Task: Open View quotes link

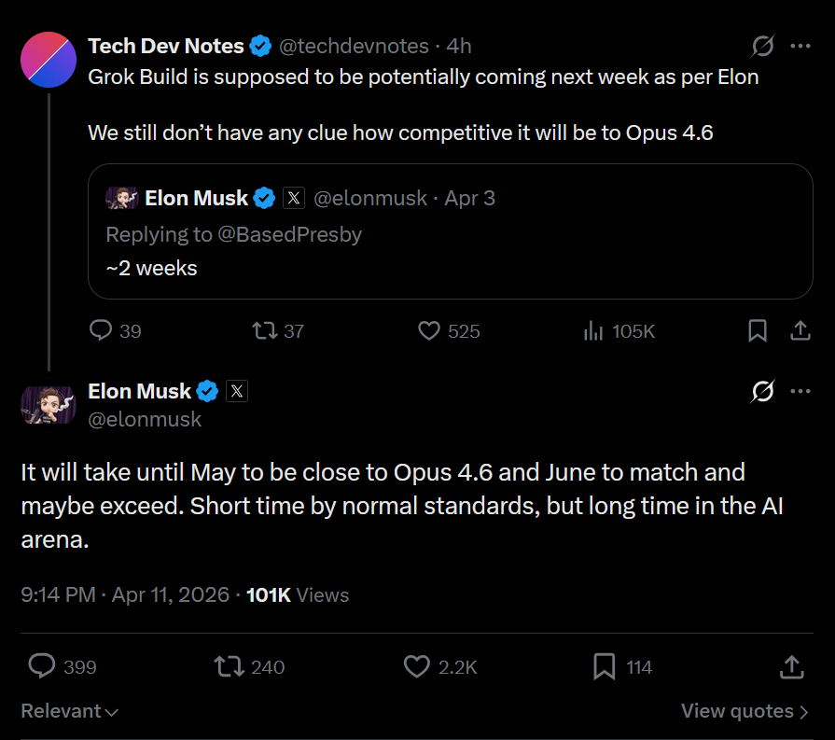Action: pyautogui.click(x=745, y=711)
